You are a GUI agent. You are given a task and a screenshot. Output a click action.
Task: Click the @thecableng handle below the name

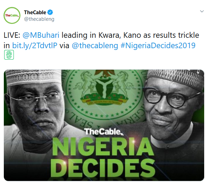pos(39,19)
